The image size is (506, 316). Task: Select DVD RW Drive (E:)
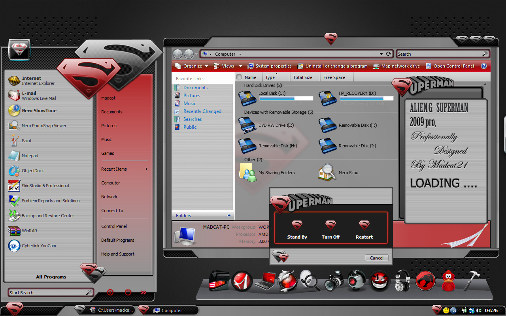266,125
